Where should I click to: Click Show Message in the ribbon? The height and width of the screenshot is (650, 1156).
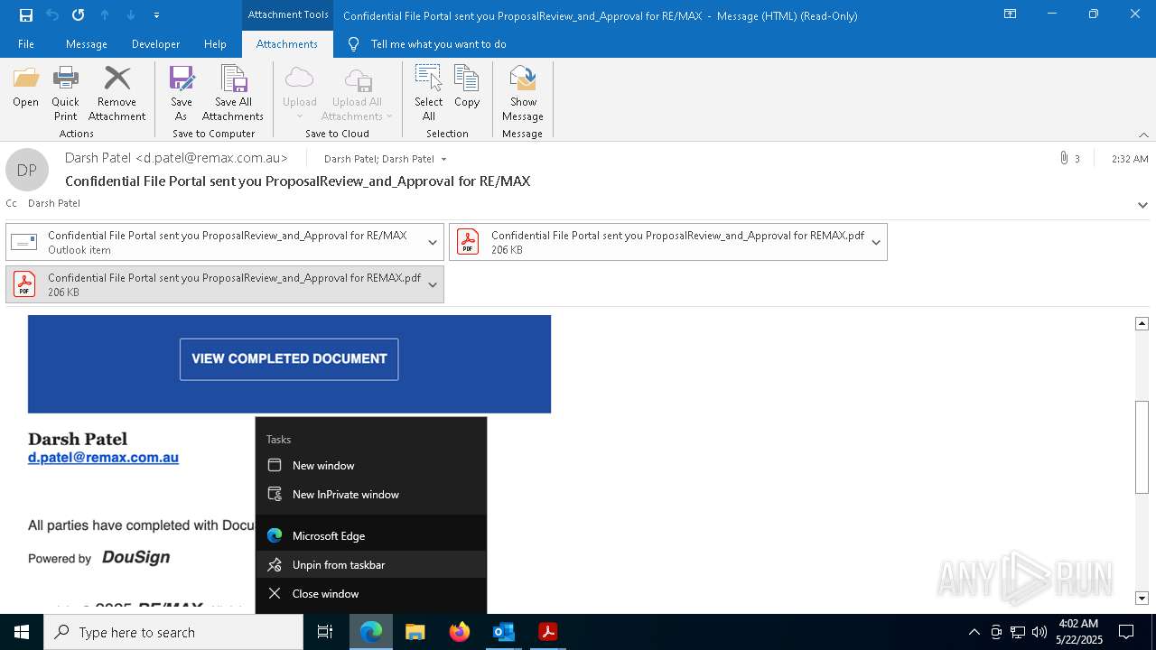click(x=523, y=94)
